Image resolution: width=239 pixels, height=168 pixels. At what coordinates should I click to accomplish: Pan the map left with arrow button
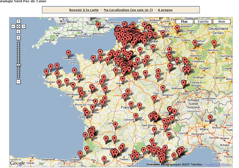pos(13,26)
